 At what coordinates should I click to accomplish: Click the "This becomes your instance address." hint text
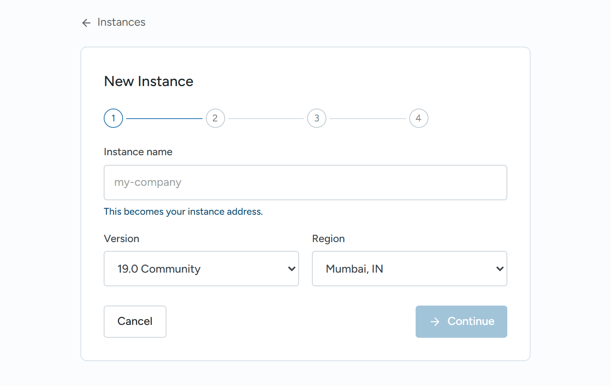click(183, 212)
